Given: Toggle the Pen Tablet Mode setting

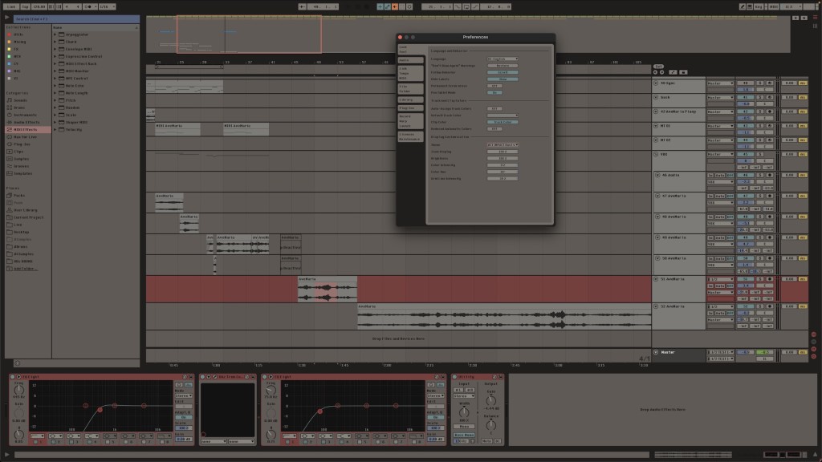Looking at the screenshot, I should point(494,92).
